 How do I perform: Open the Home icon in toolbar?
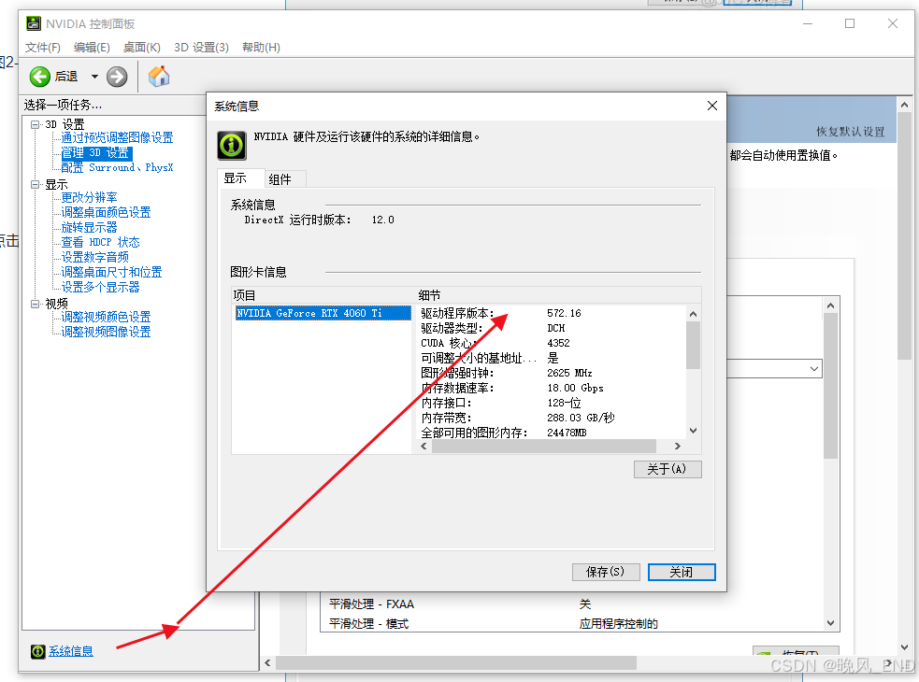click(x=159, y=77)
